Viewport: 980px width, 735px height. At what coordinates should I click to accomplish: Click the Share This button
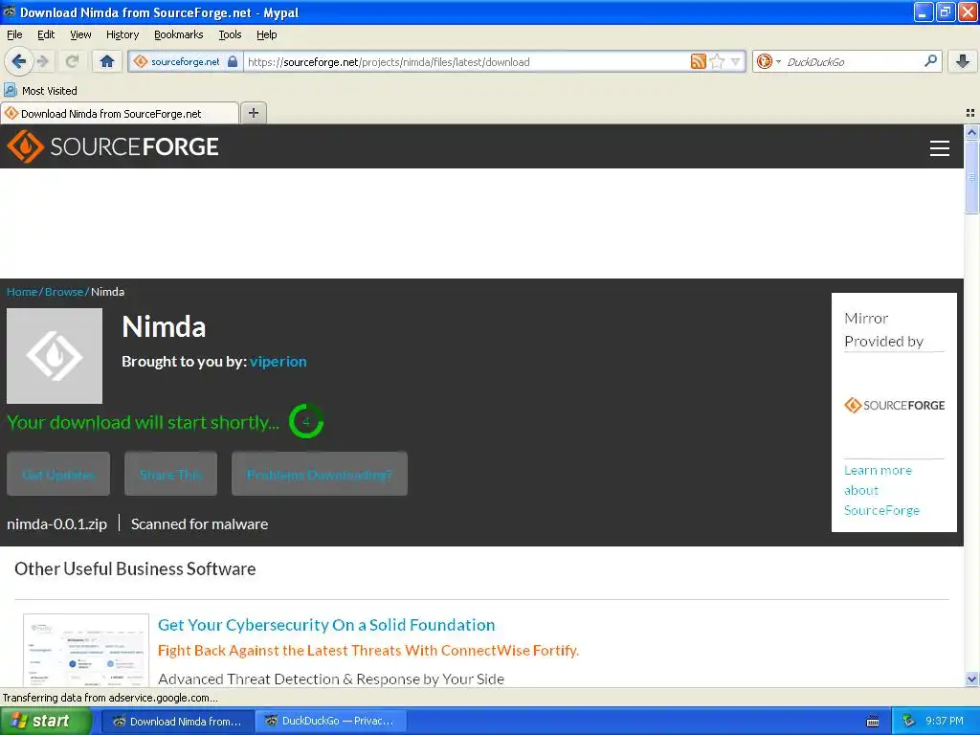tap(170, 474)
